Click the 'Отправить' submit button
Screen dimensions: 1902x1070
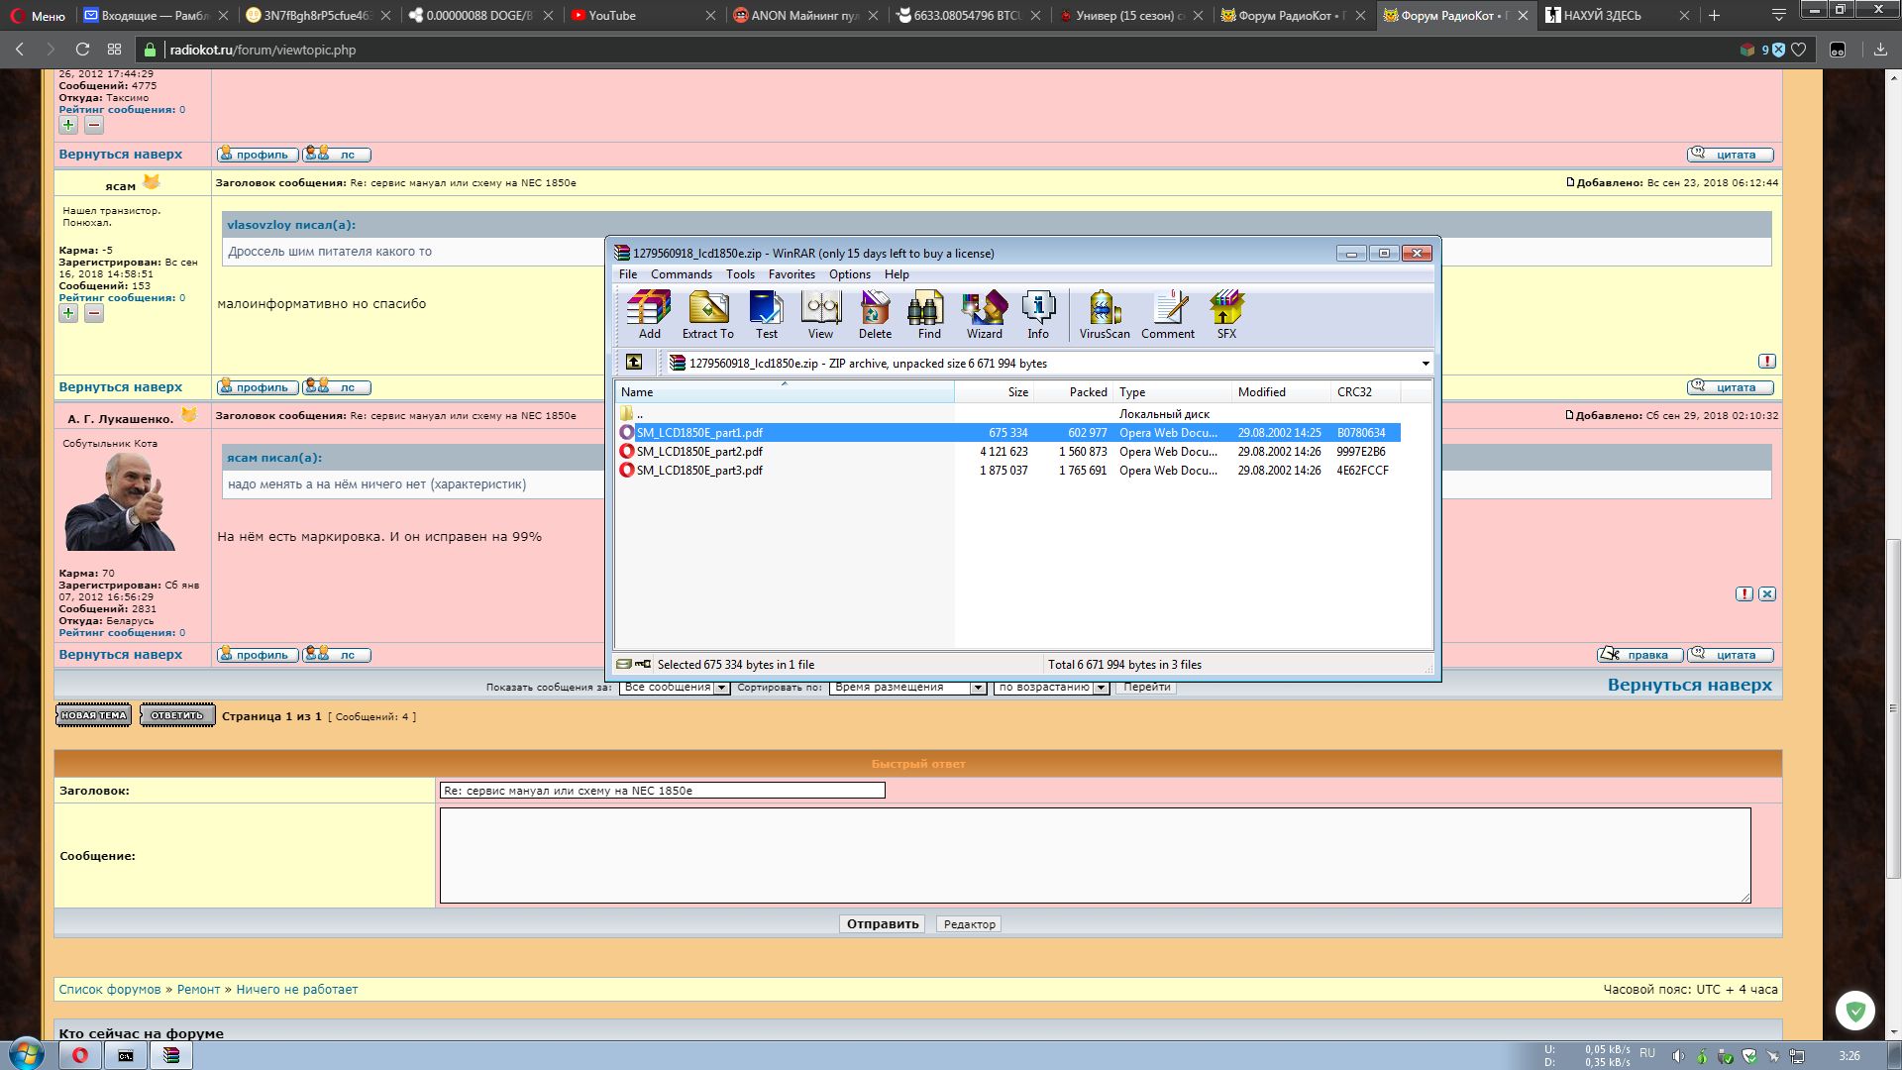point(883,924)
